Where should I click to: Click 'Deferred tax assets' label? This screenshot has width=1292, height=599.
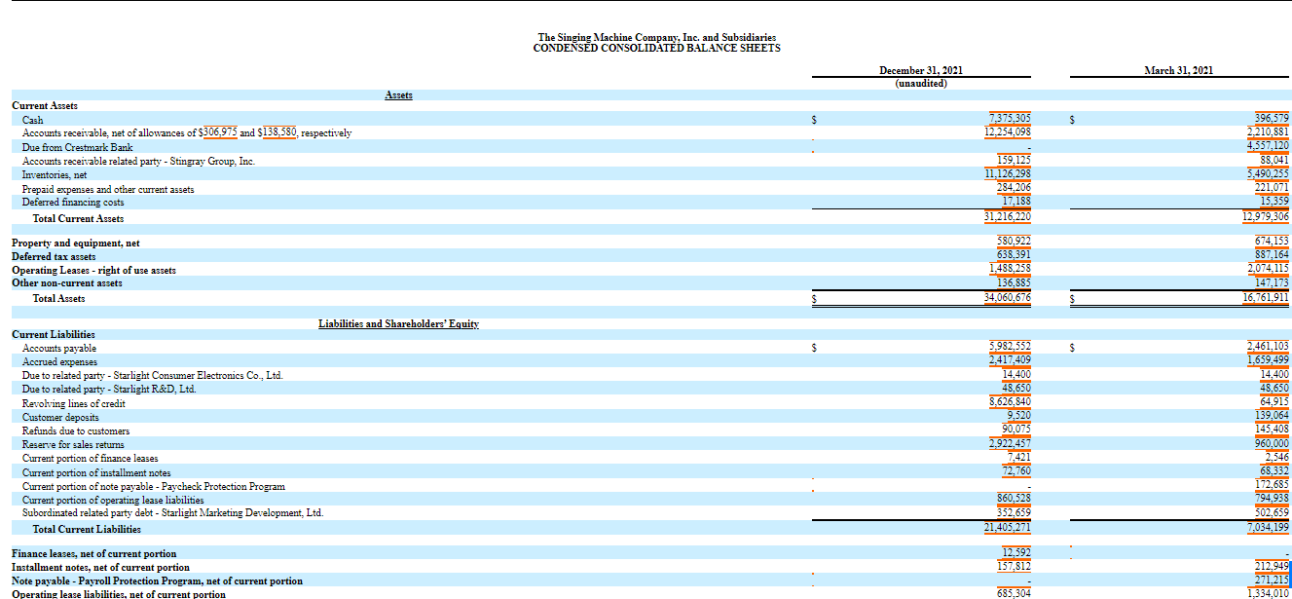[x=54, y=256]
